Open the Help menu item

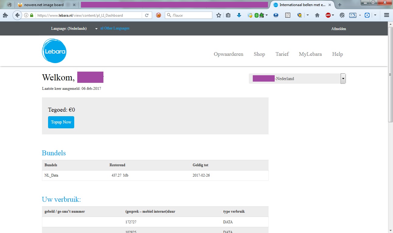click(337, 54)
